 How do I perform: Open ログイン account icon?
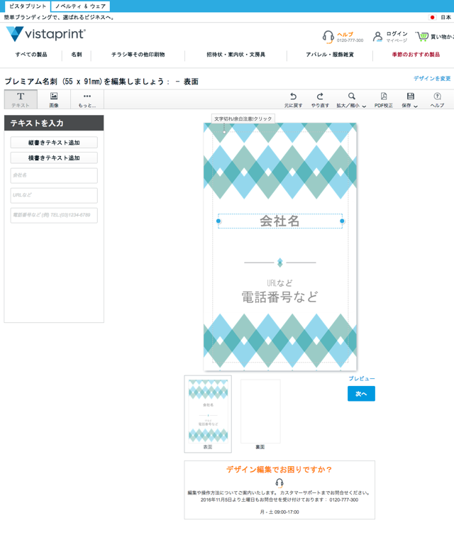377,36
